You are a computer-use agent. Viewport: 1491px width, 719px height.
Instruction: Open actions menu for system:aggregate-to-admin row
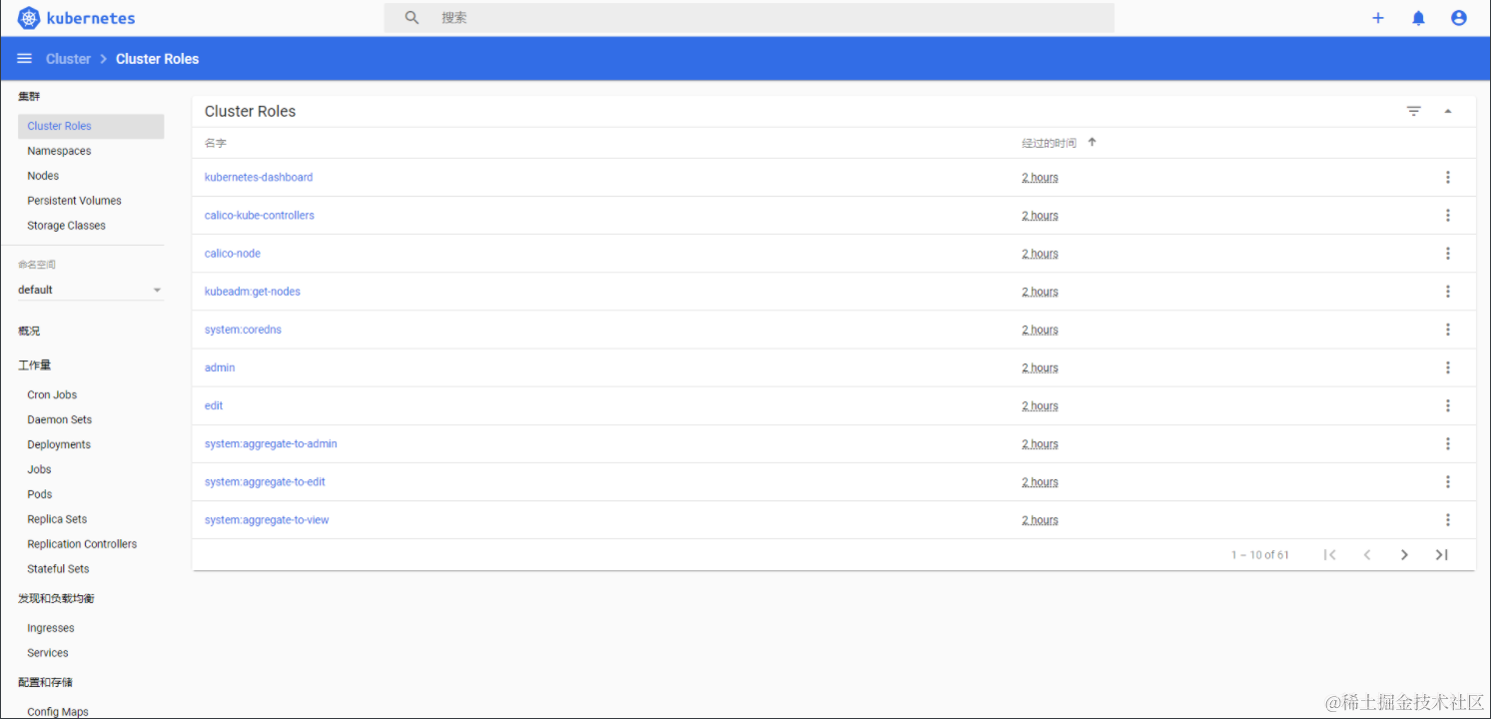coord(1448,443)
